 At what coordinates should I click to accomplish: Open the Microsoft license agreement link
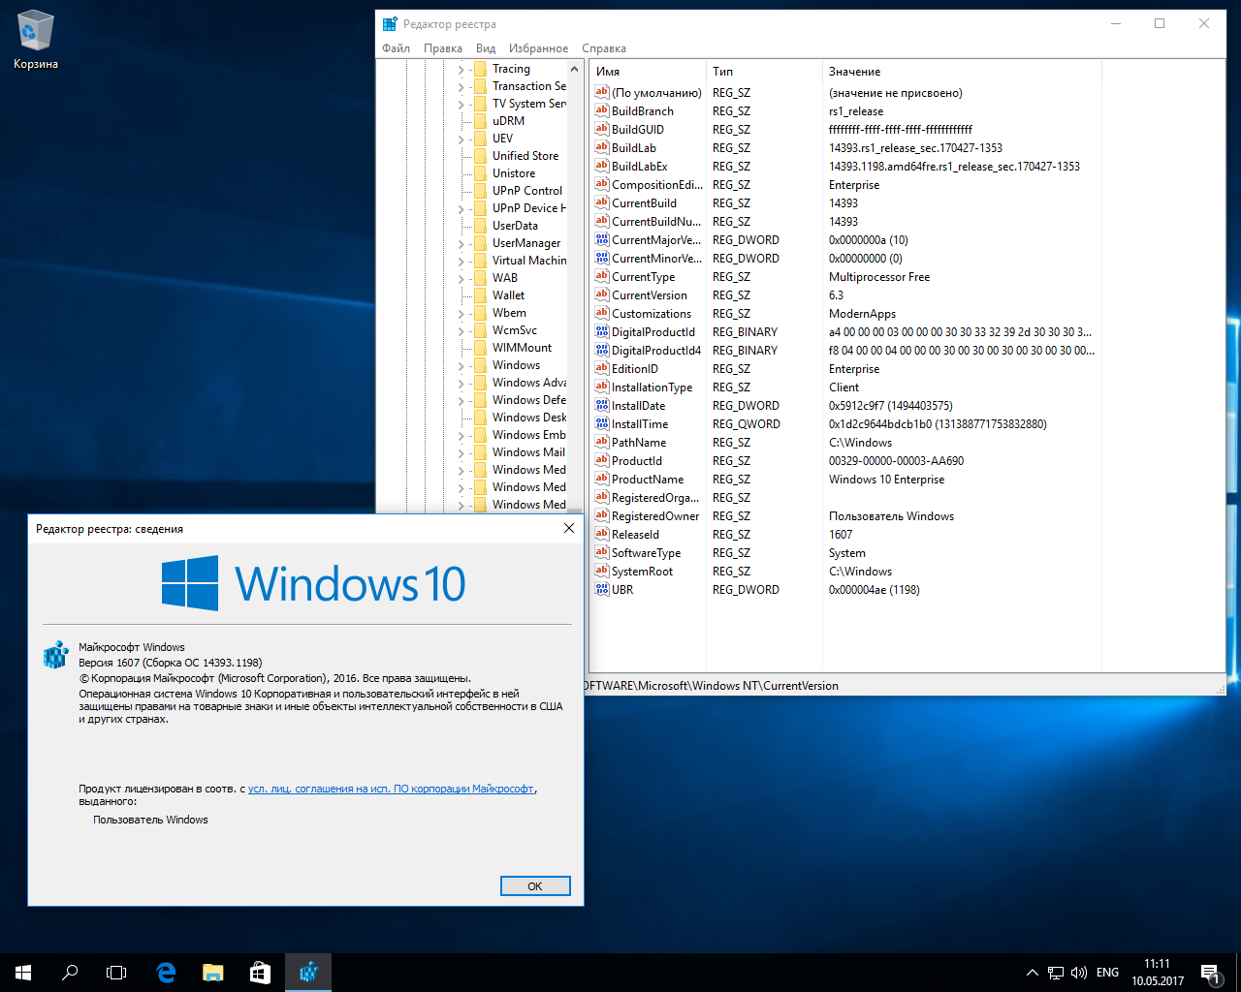[x=391, y=789]
